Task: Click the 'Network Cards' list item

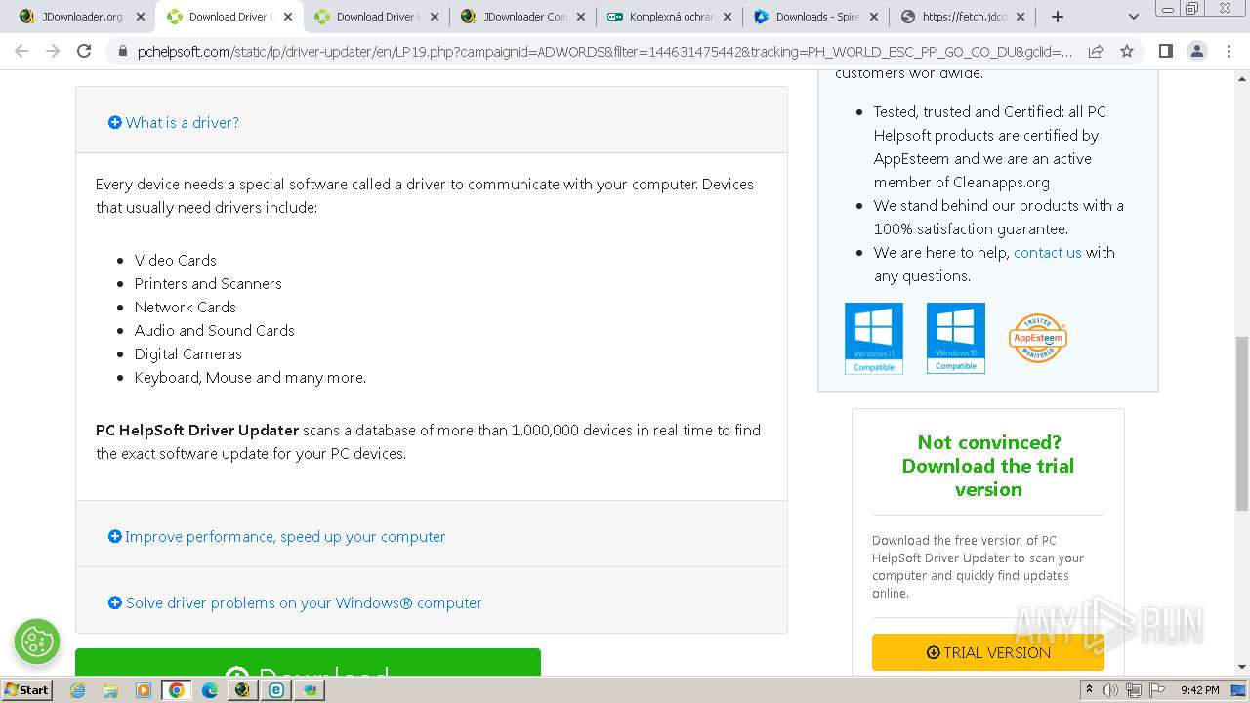Action: tap(186, 307)
